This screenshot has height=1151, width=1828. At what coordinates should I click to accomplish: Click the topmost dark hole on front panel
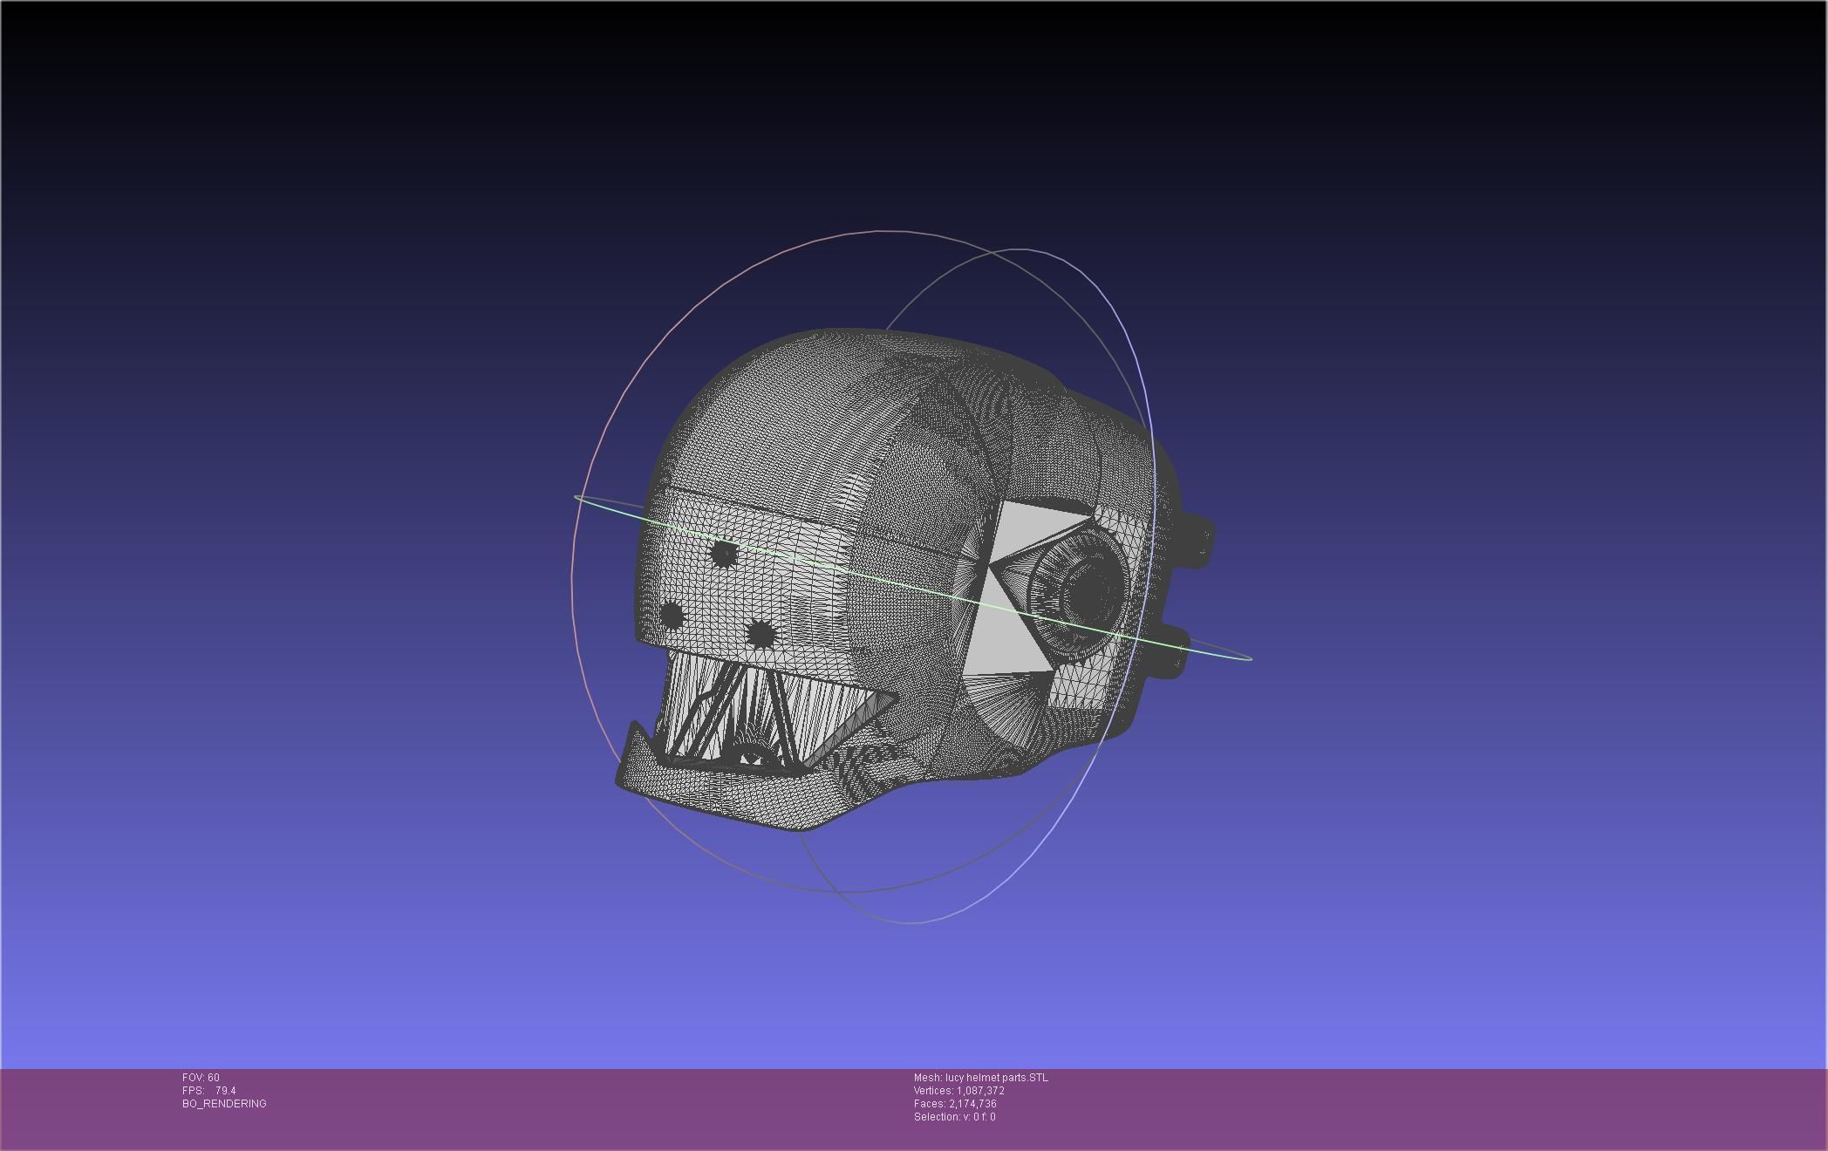724,554
